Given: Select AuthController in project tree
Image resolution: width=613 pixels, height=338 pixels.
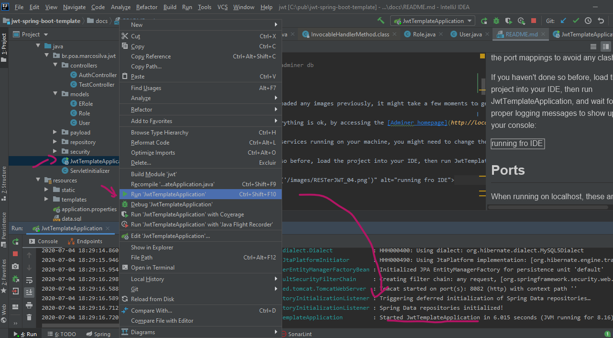Looking at the screenshot, I should (x=98, y=75).
